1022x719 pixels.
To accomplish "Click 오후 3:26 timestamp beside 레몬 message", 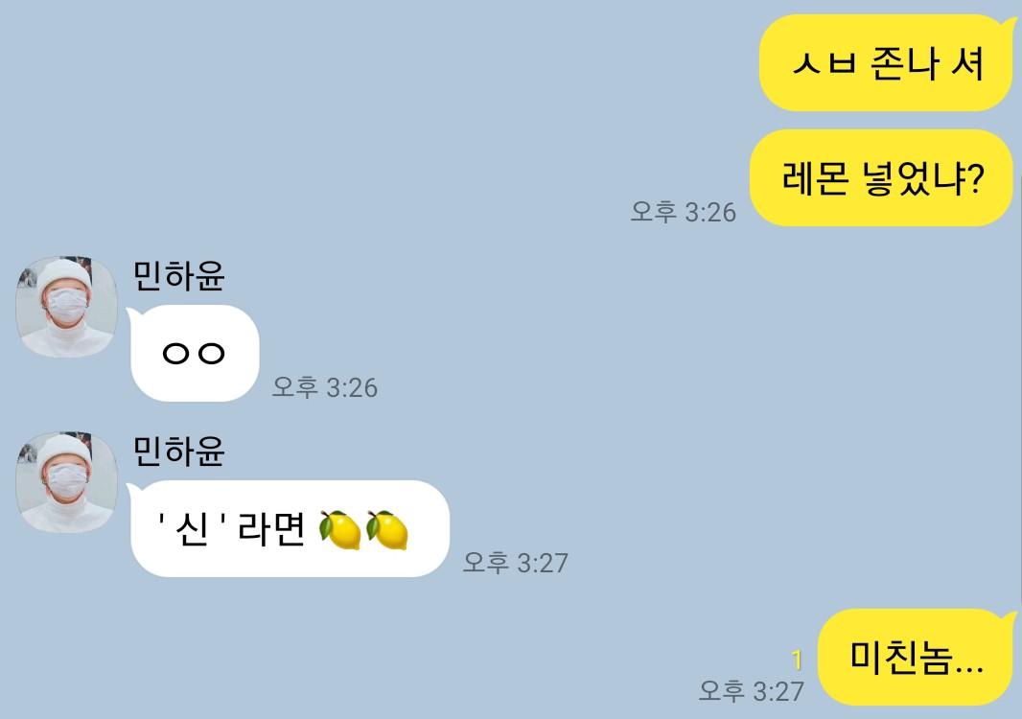I will pos(683,212).
